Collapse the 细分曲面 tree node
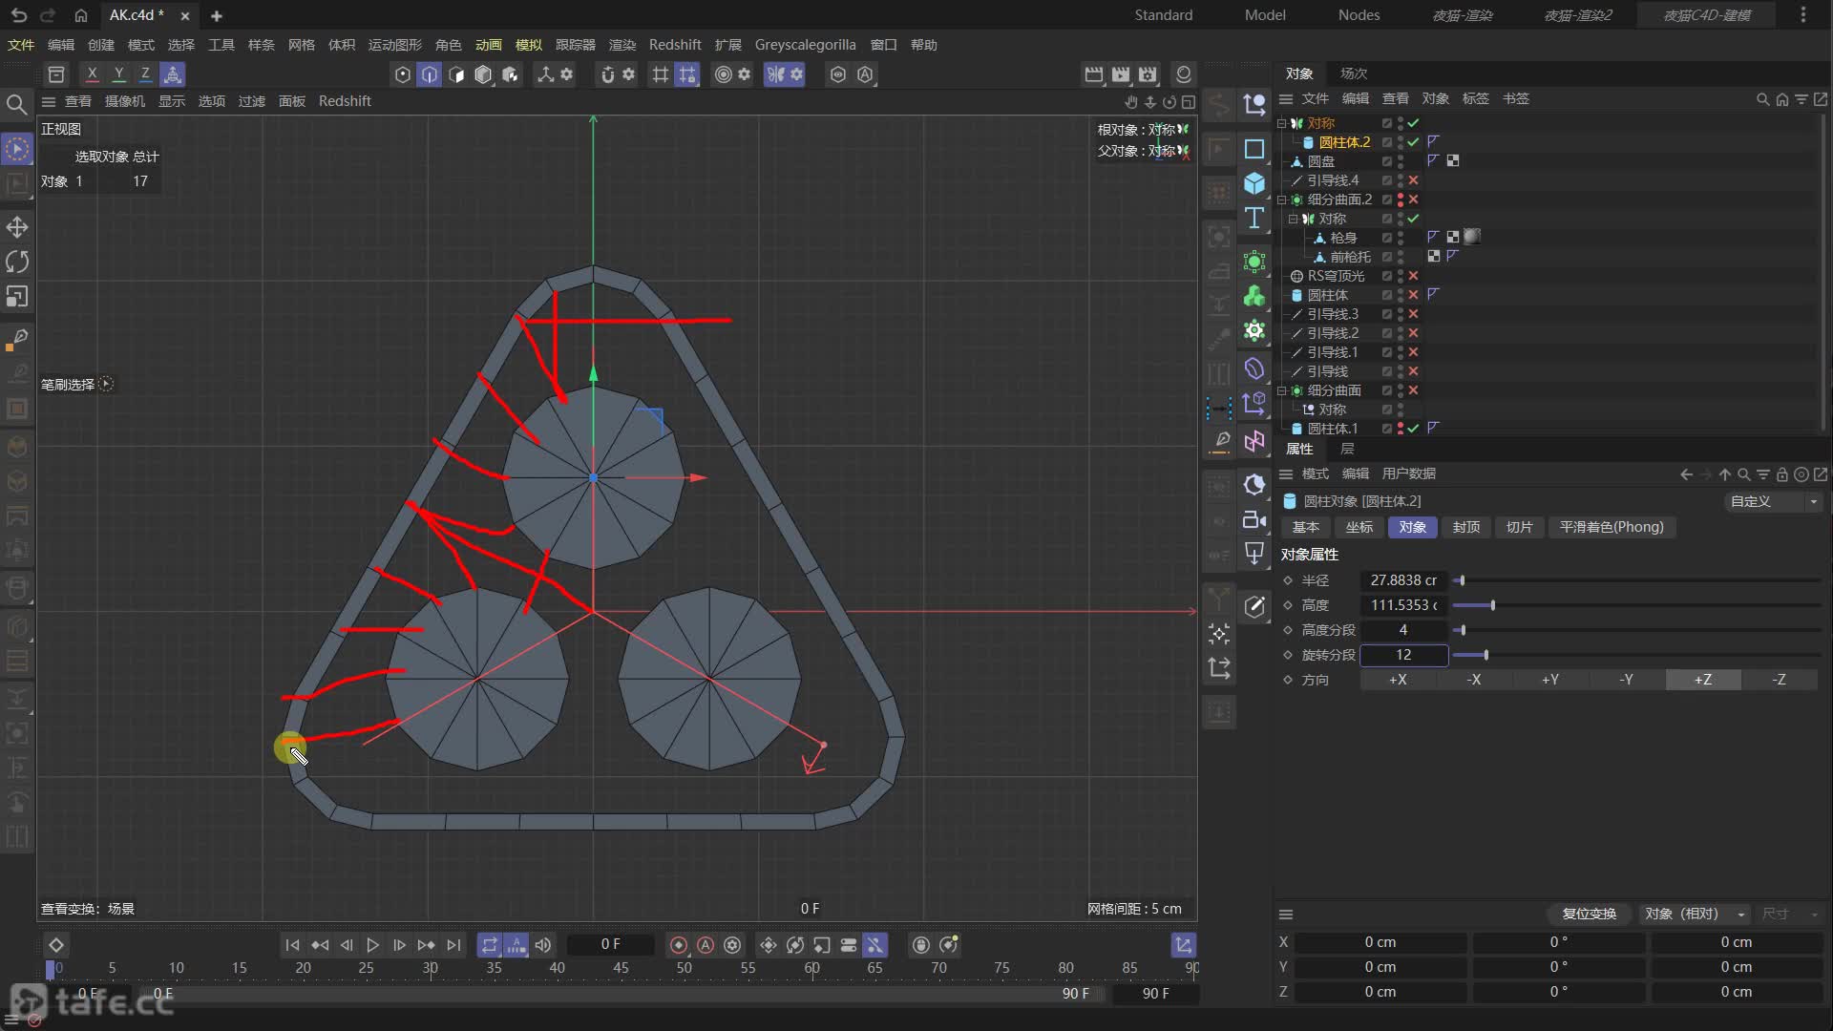This screenshot has width=1833, height=1031. point(1282,390)
